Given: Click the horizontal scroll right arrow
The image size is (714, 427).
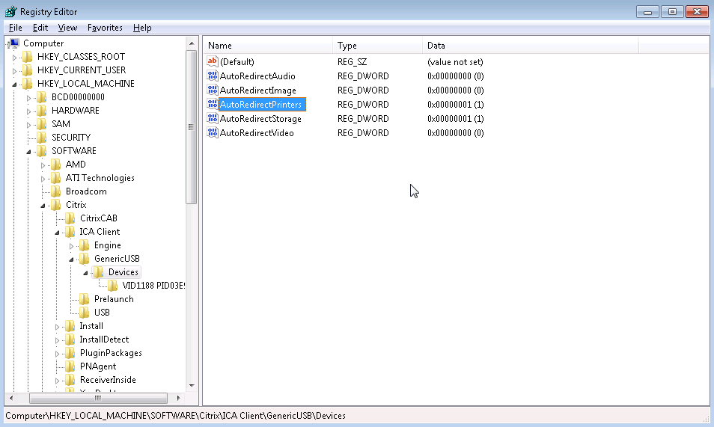Looking at the screenshot, I should [178, 398].
